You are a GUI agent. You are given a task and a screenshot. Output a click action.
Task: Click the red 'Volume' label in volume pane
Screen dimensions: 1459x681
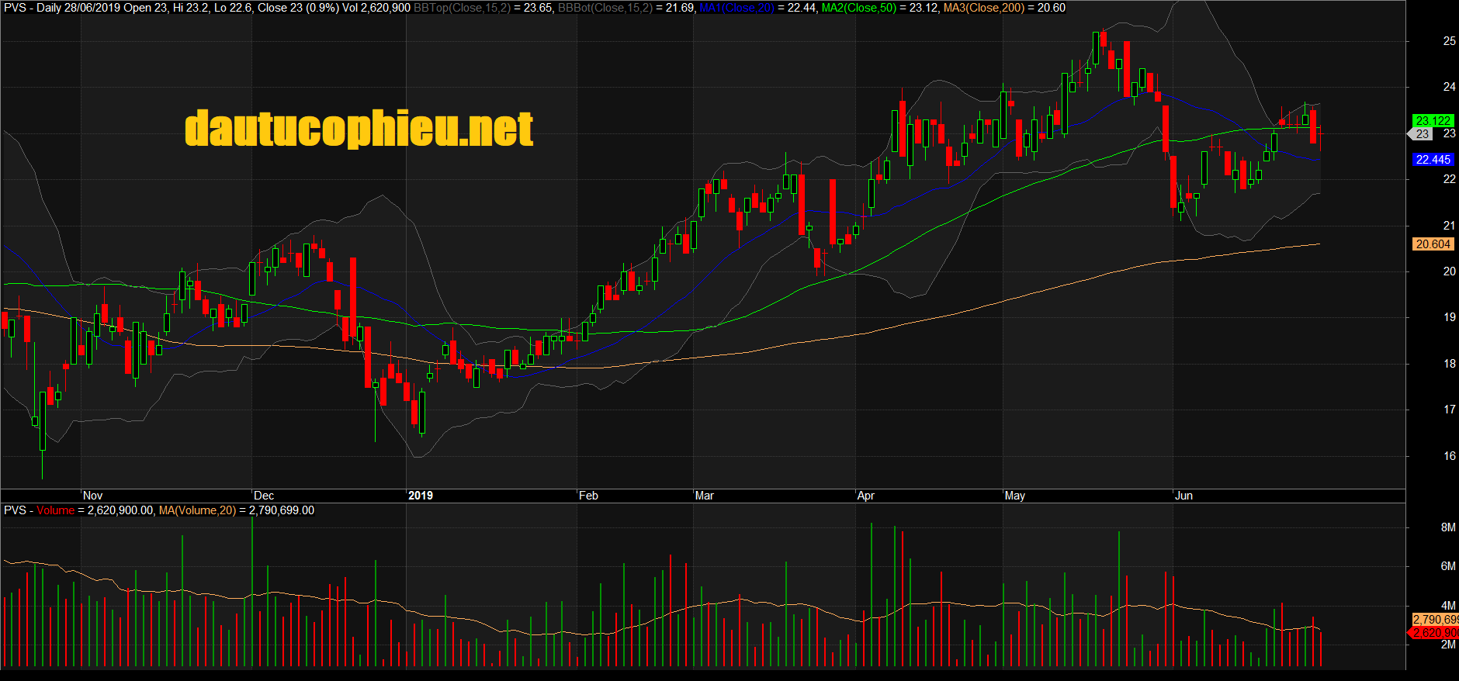(55, 510)
